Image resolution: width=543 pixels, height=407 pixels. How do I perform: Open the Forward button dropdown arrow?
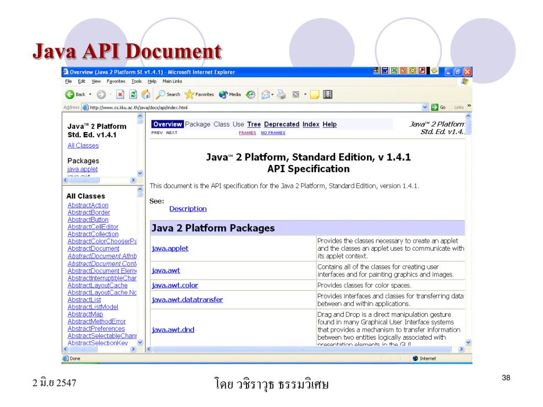110,94
